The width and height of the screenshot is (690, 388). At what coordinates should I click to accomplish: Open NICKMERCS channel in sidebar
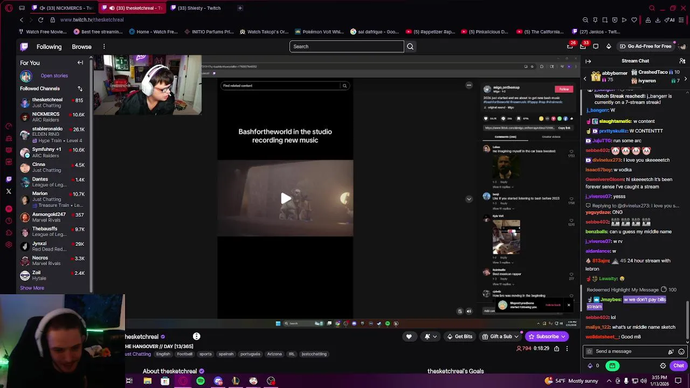pyautogui.click(x=53, y=117)
